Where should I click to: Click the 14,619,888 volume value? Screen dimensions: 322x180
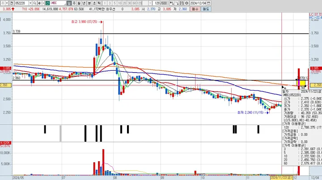(50, 9)
